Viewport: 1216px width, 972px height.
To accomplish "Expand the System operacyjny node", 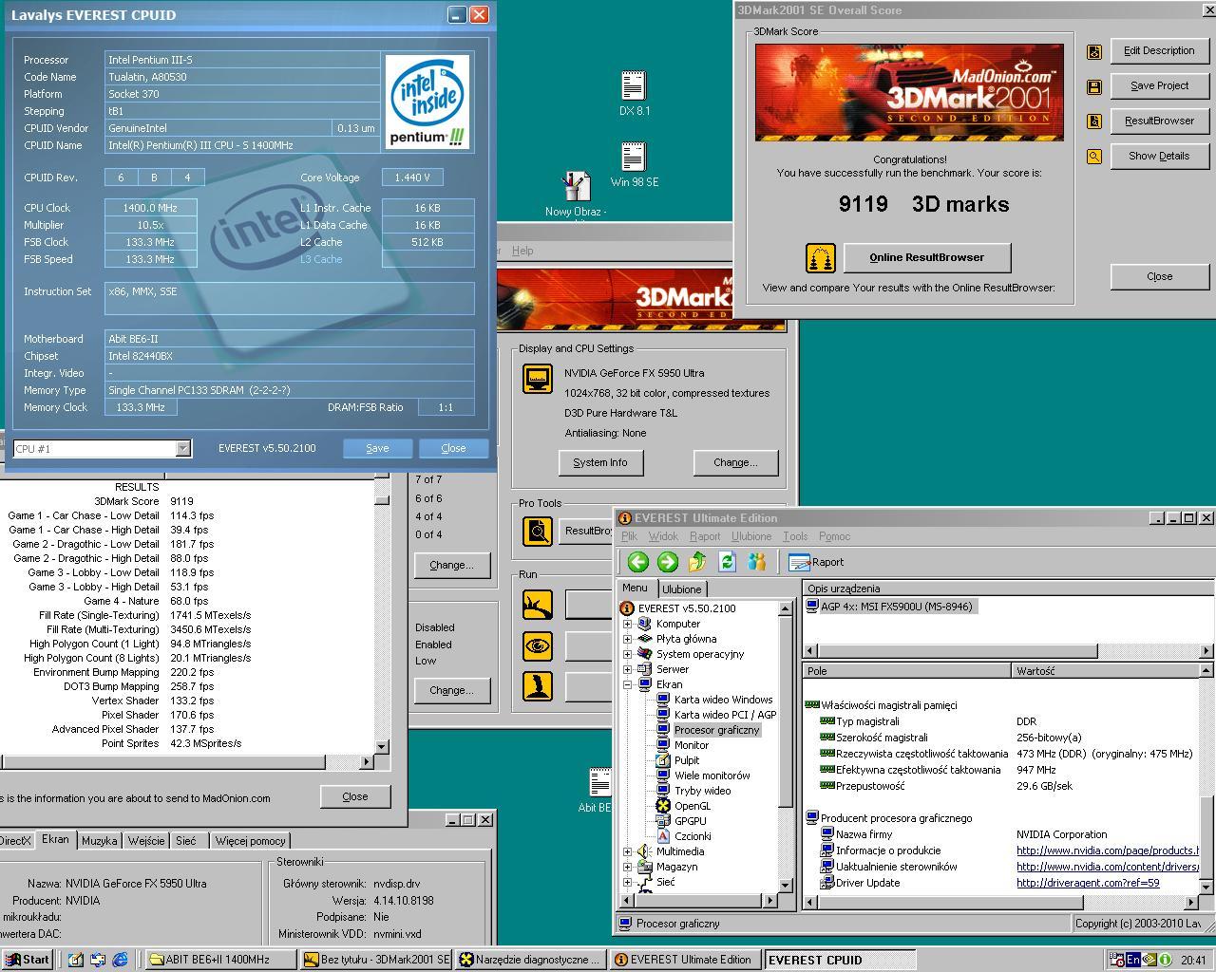I will click(627, 654).
